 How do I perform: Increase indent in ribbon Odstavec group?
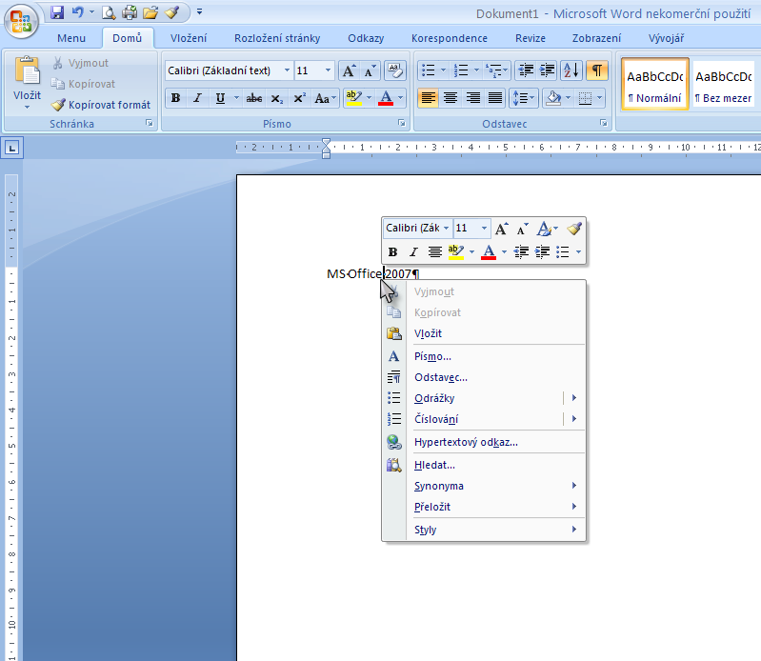click(x=547, y=70)
